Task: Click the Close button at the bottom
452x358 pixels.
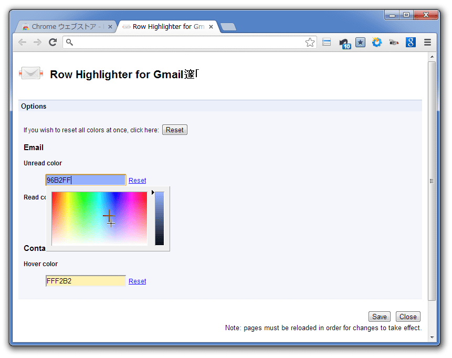Action: tap(408, 317)
